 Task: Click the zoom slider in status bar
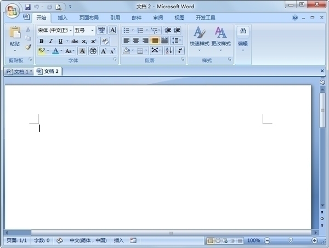(291, 240)
